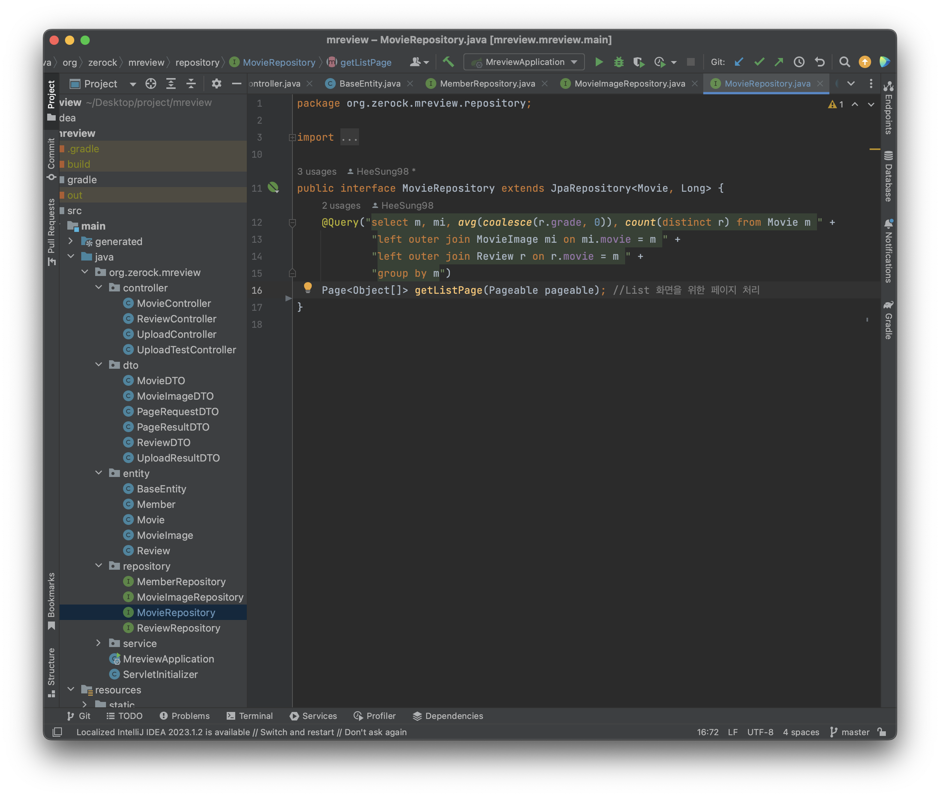940x797 pixels.
Task: Toggle the Database tool window
Action: click(x=888, y=176)
